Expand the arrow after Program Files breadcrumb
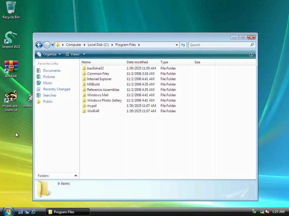 [139, 45]
